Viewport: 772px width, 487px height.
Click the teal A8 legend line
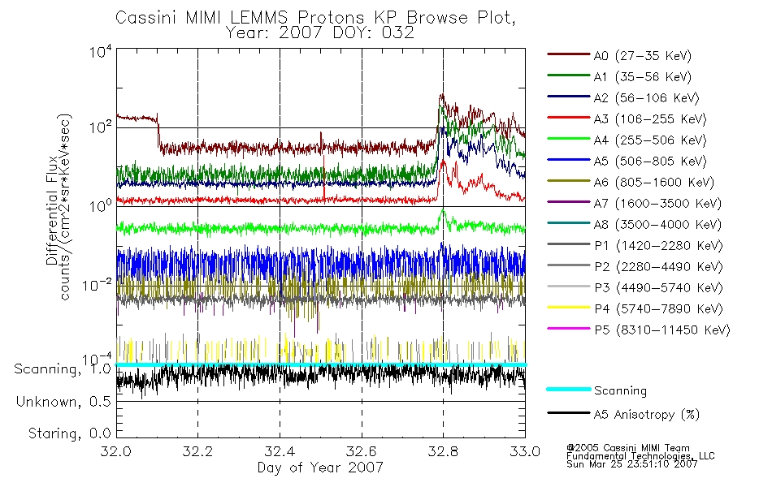click(x=568, y=223)
